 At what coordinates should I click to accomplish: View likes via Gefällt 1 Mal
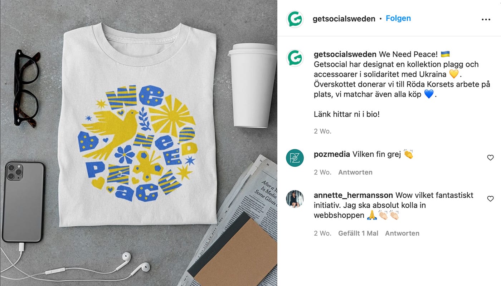[x=358, y=233]
